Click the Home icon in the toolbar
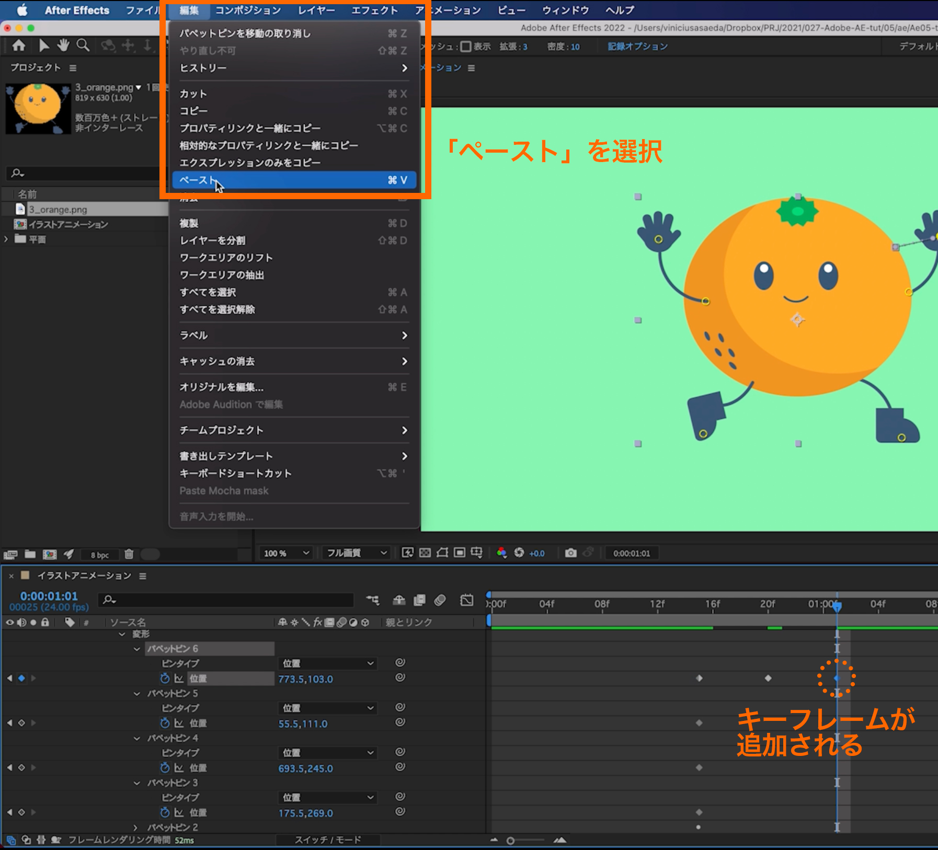The width and height of the screenshot is (938, 850). 19,46
